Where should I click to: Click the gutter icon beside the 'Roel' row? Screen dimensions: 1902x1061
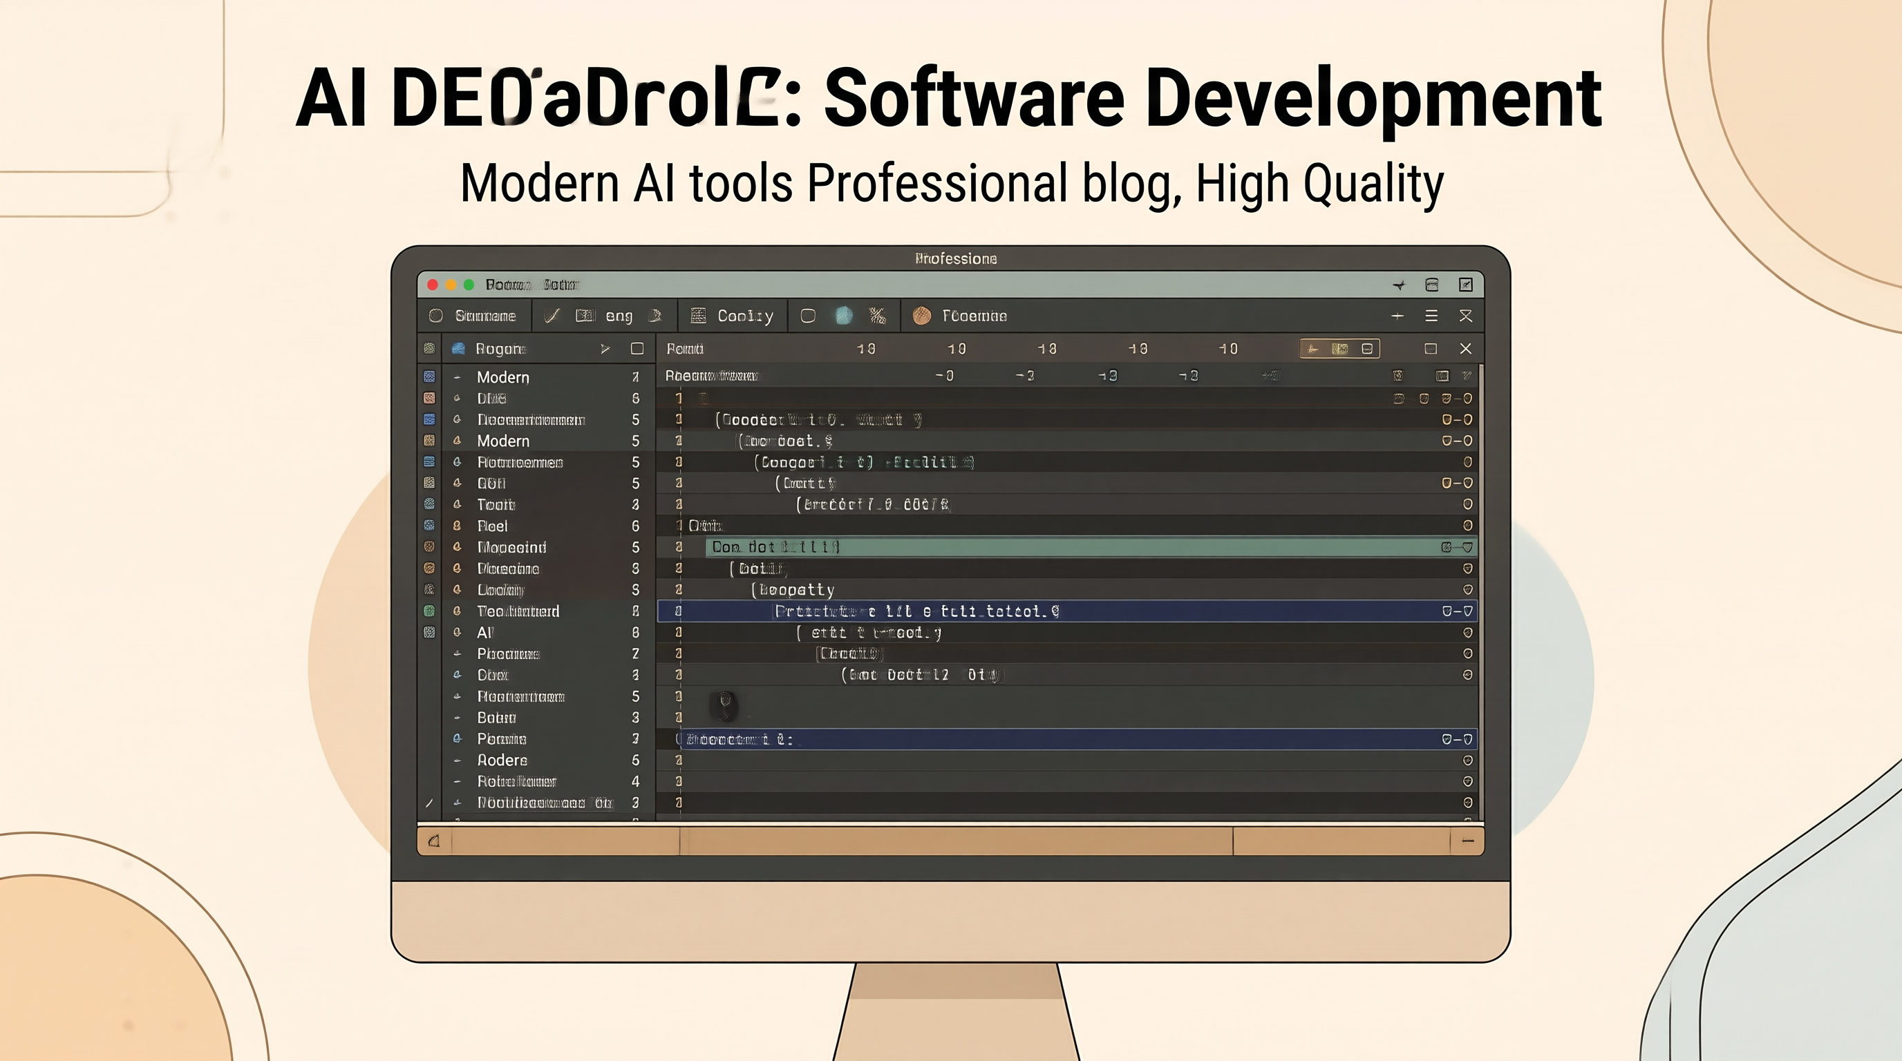coord(429,526)
